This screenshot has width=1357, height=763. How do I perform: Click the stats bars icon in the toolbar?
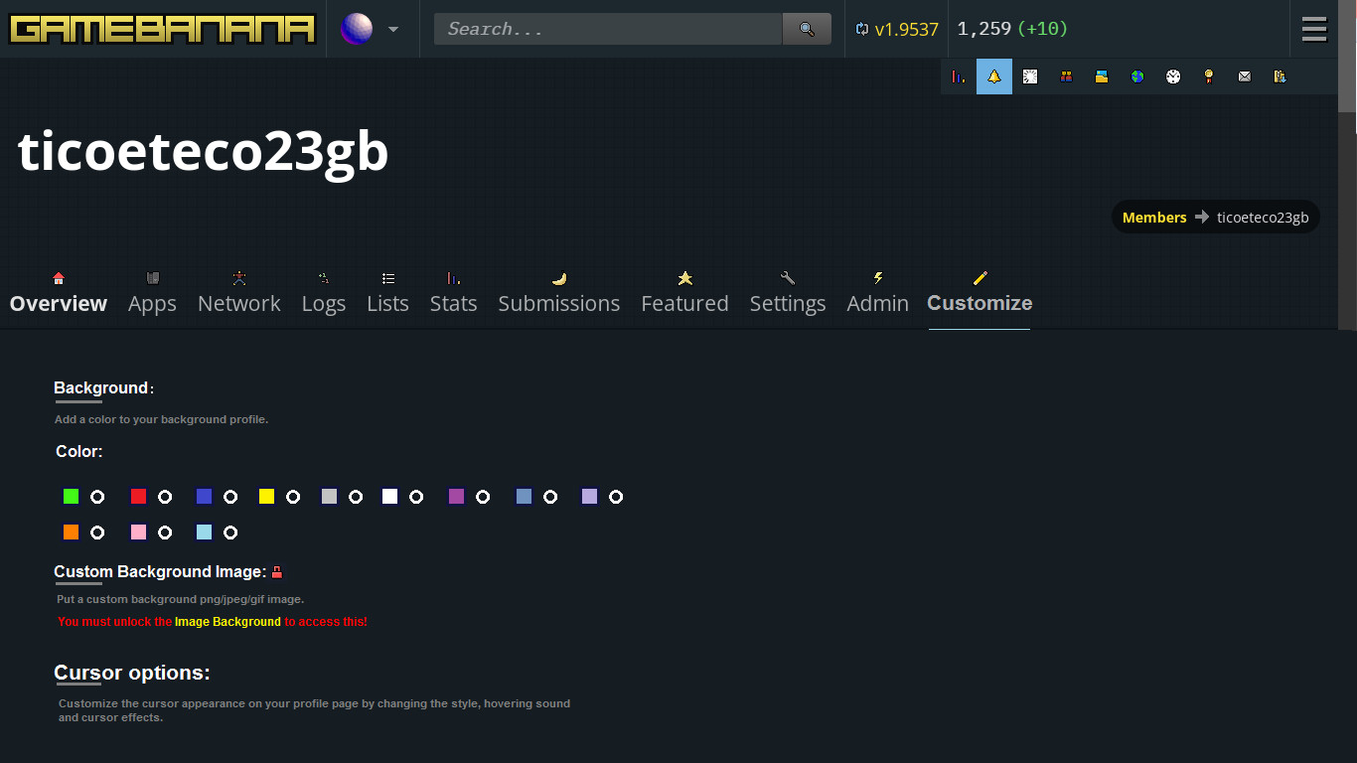click(959, 76)
